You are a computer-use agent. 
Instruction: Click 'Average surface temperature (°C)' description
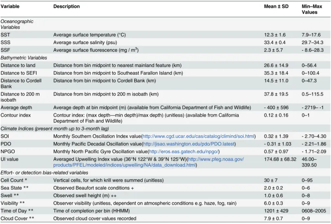(90, 35)
